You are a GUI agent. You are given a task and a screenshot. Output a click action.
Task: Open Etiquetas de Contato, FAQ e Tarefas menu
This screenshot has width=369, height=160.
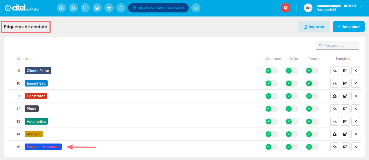point(158,8)
